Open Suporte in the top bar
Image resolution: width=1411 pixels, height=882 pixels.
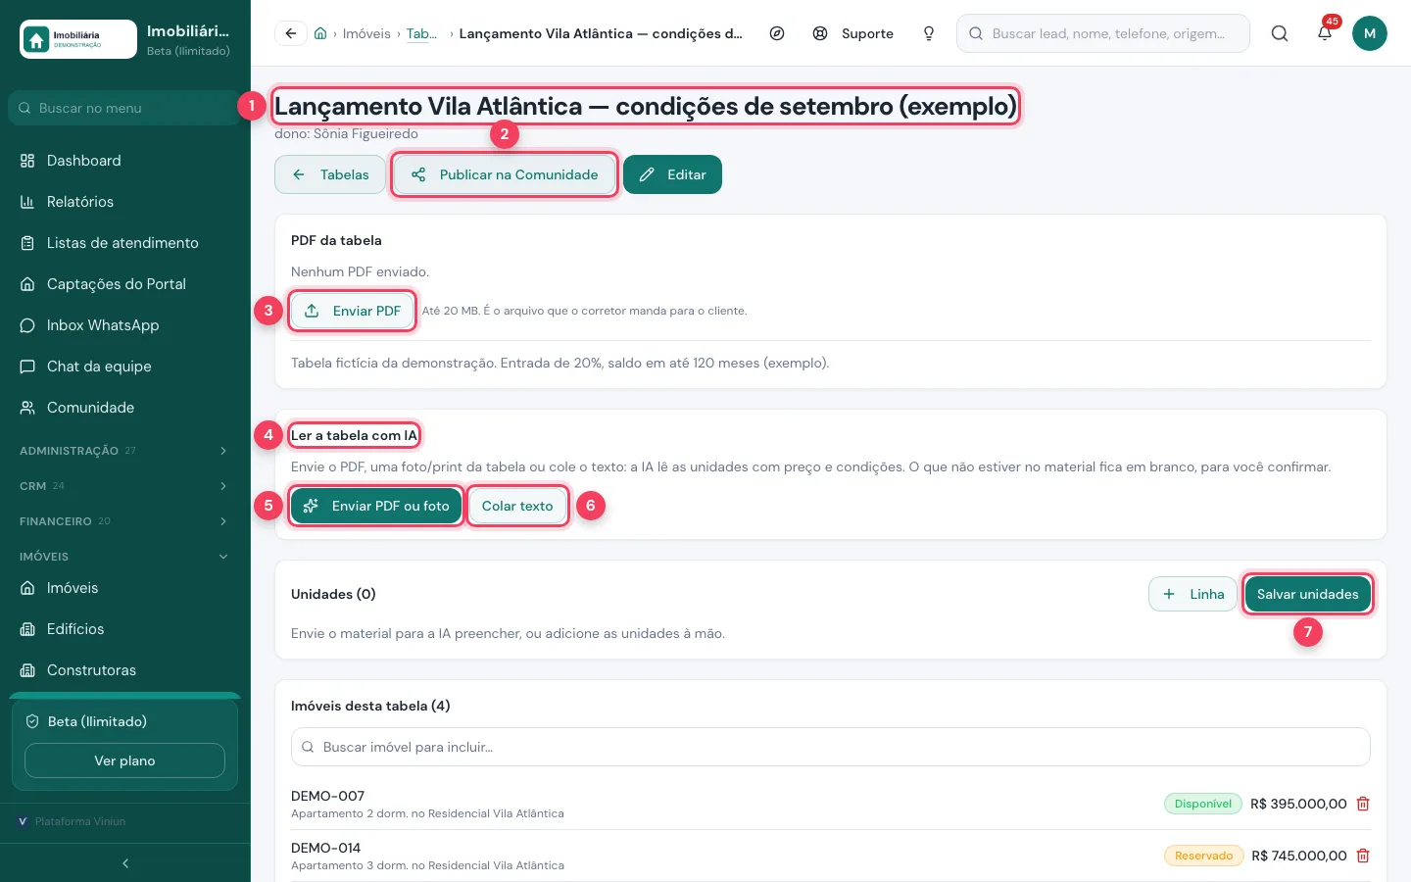pyautogui.click(x=853, y=33)
